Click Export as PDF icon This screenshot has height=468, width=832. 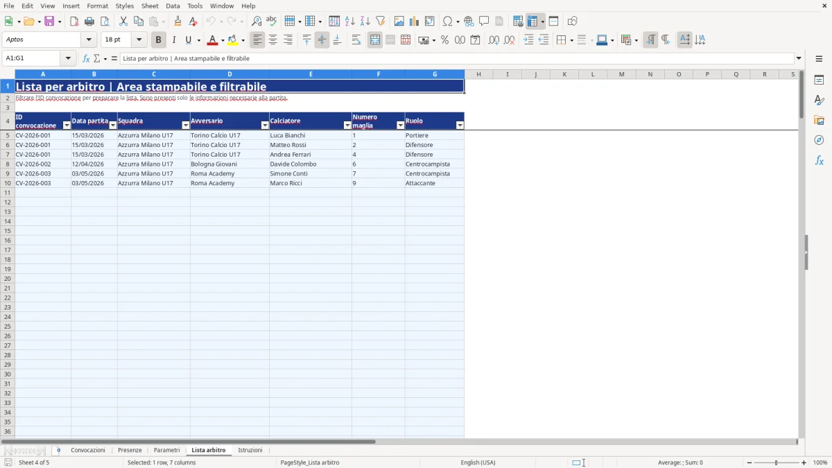pos(74,21)
